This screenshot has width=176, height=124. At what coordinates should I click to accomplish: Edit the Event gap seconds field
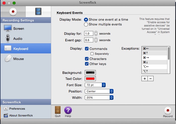coord(89,40)
